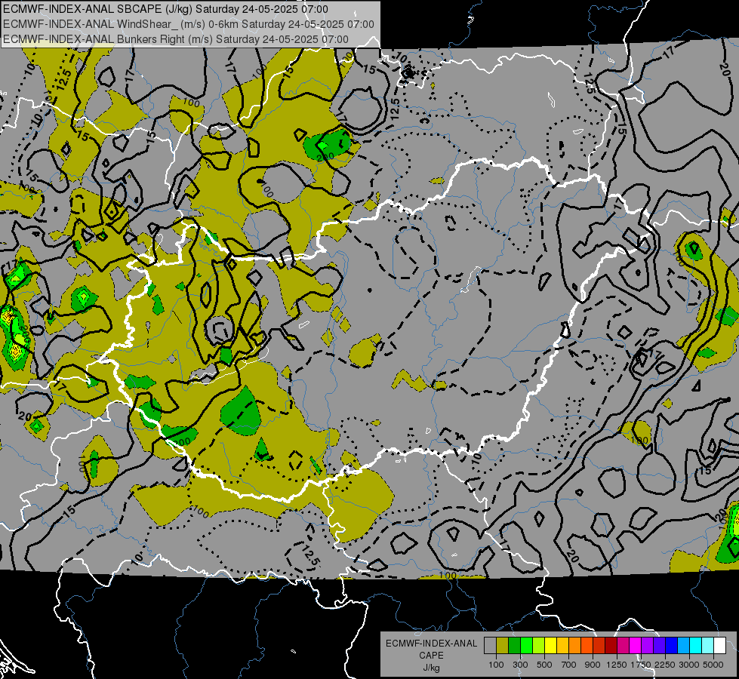The height and width of the screenshot is (679, 739).
Task: Click the gray swatch in CAPE legend
Action: point(490,645)
